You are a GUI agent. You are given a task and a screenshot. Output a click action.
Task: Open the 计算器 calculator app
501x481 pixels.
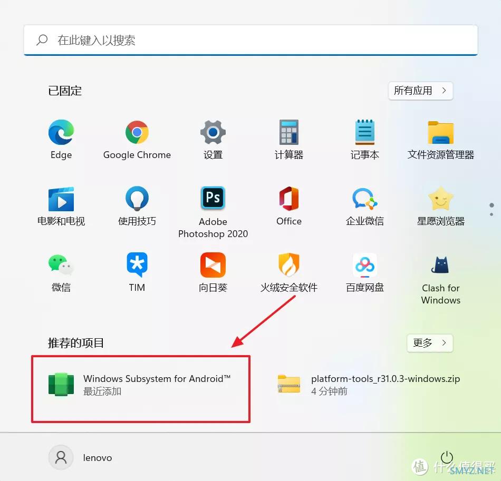coord(289,139)
